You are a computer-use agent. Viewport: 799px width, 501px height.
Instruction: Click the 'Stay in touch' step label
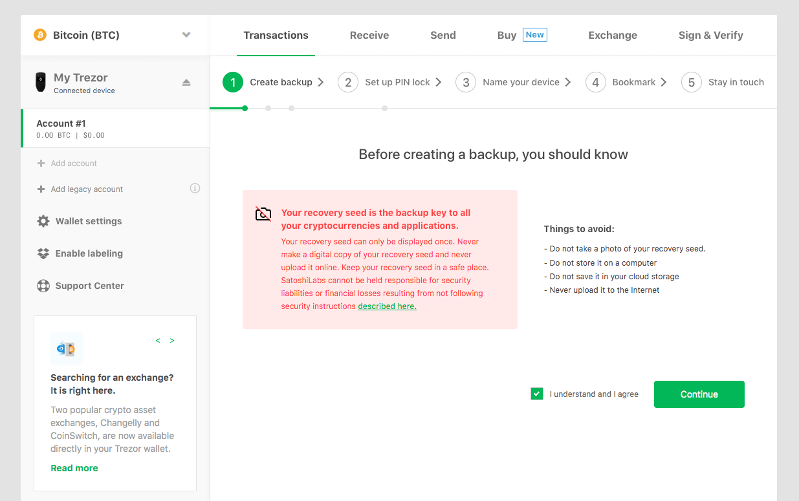[736, 82]
